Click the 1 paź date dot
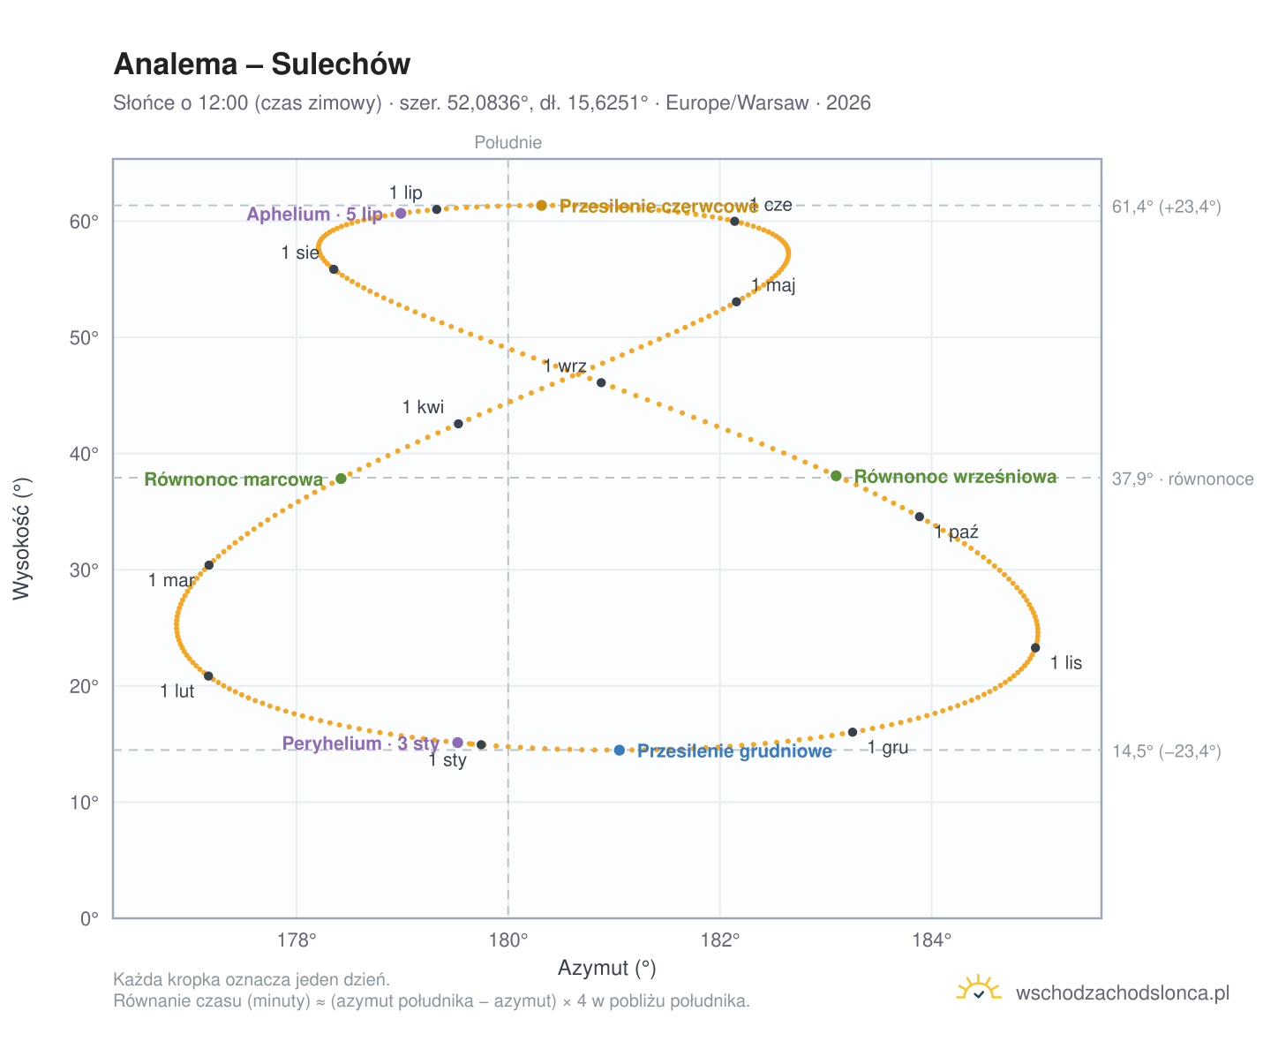Image resolution: width=1278 pixels, height=1049 pixels. 920,517
